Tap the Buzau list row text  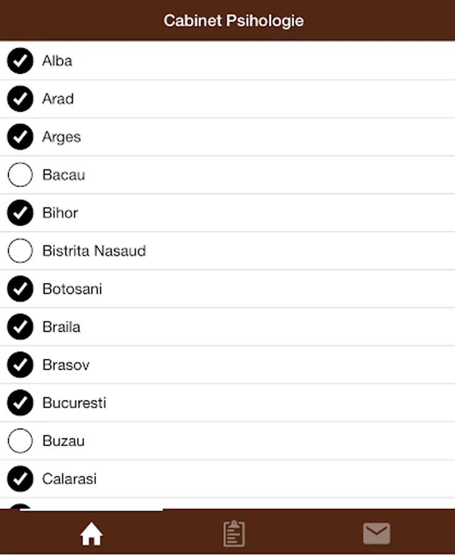64,441
